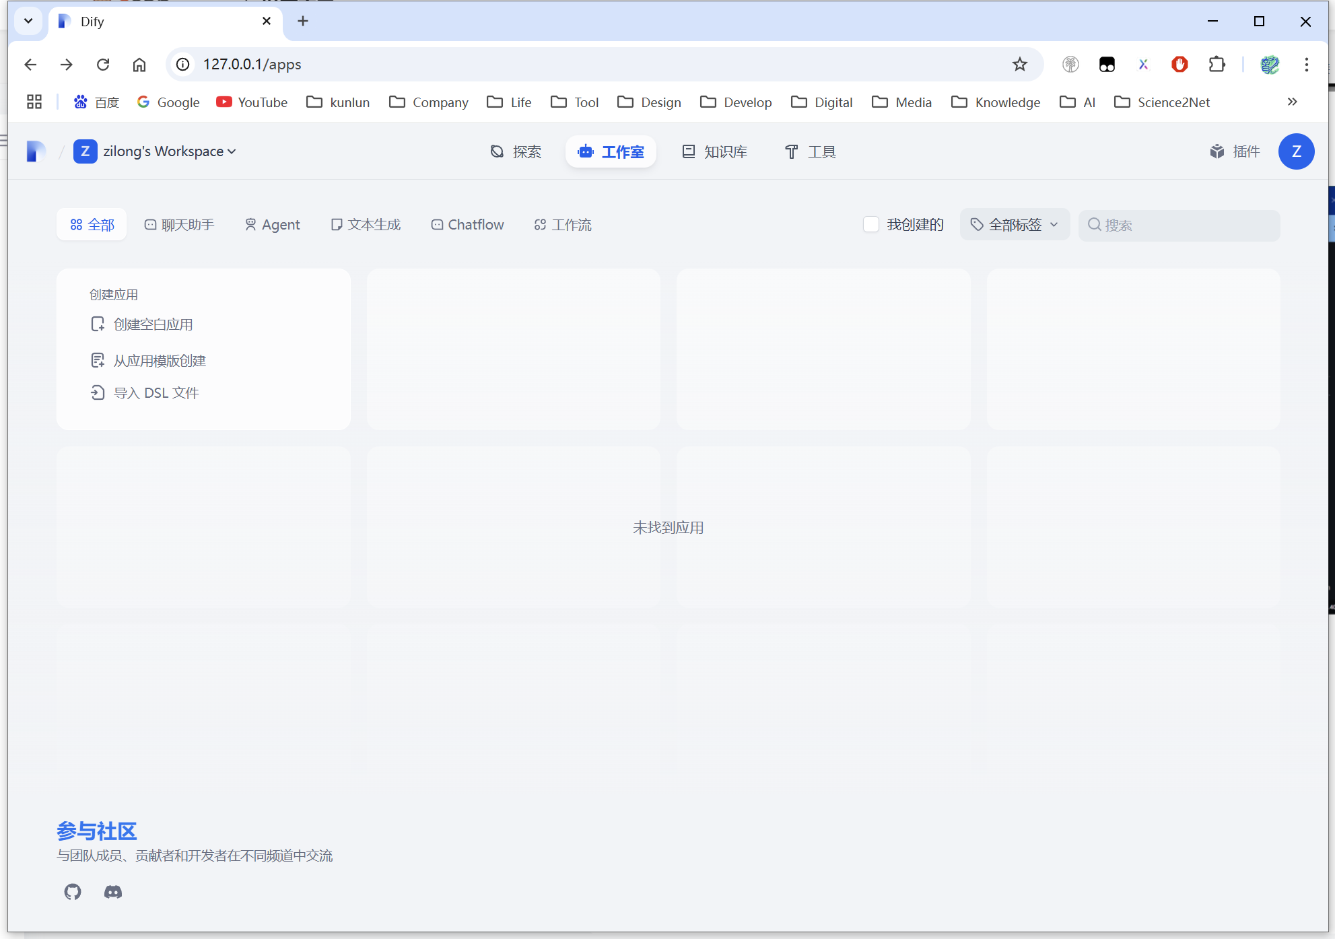Click the browser home icon

[139, 65]
